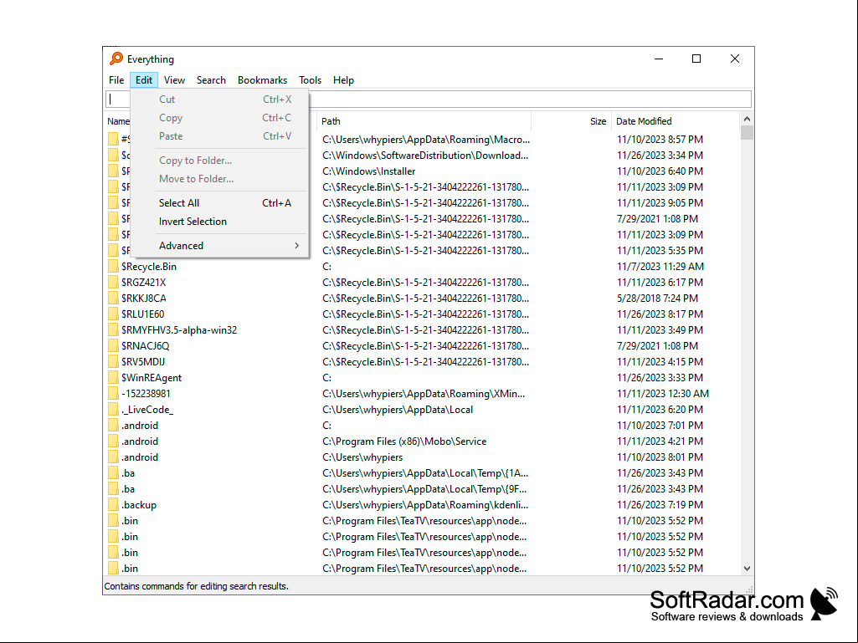Click the C:\Windows\SoftwareDistribution\Download... path

(426, 156)
